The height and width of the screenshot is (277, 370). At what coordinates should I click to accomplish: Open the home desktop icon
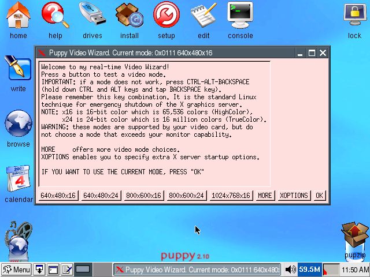tap(18, 16)
